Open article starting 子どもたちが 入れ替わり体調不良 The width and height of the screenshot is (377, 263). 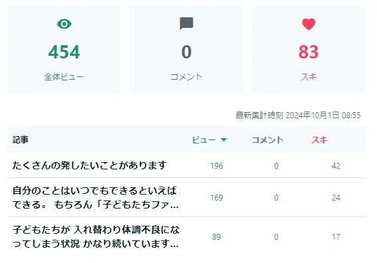pos(96,237)
